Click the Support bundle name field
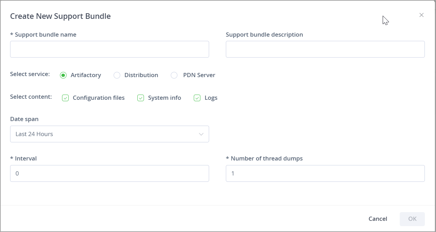 coord(109,49)
